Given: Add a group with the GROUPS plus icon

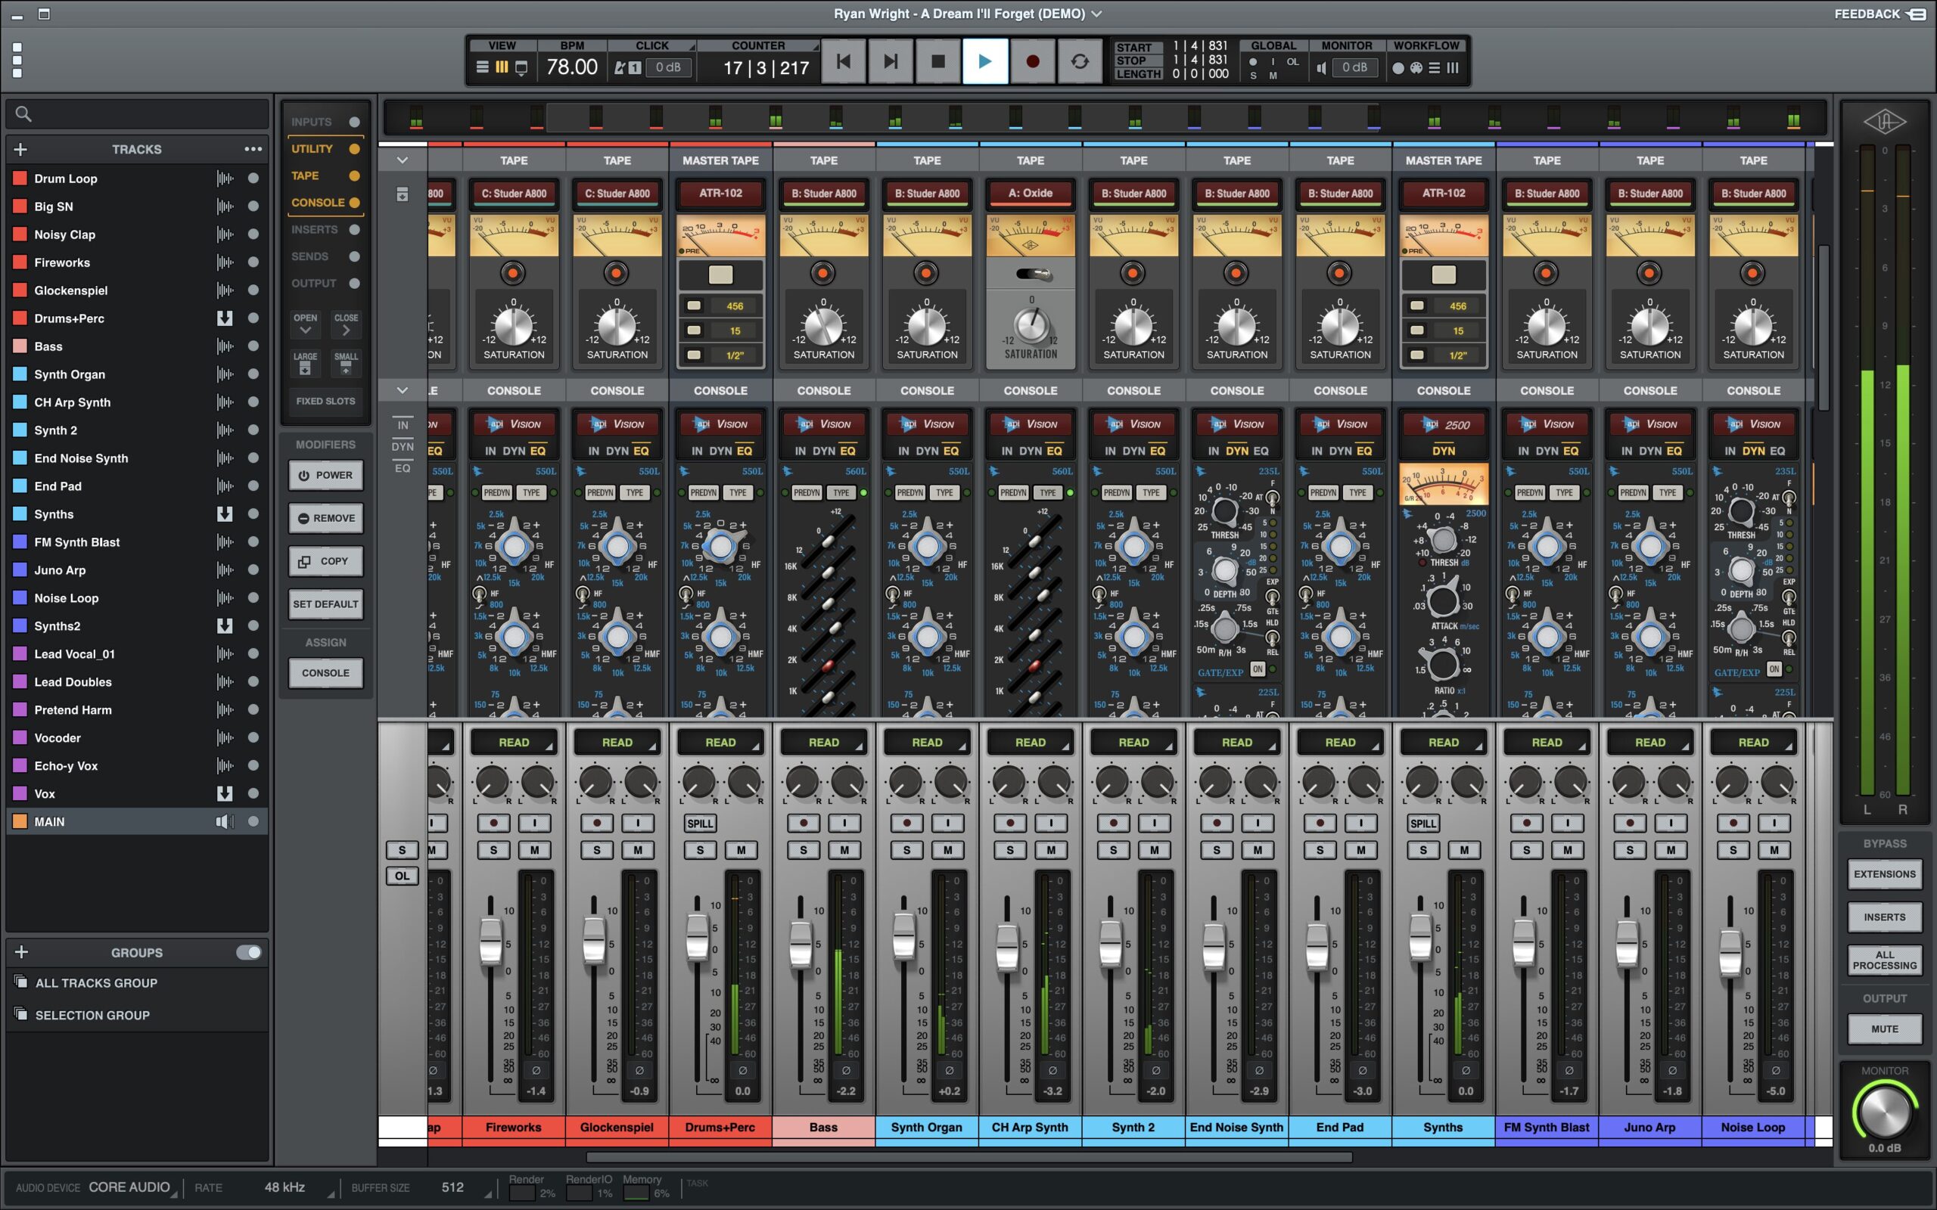Looking at the screenshot, I should 22,952.
